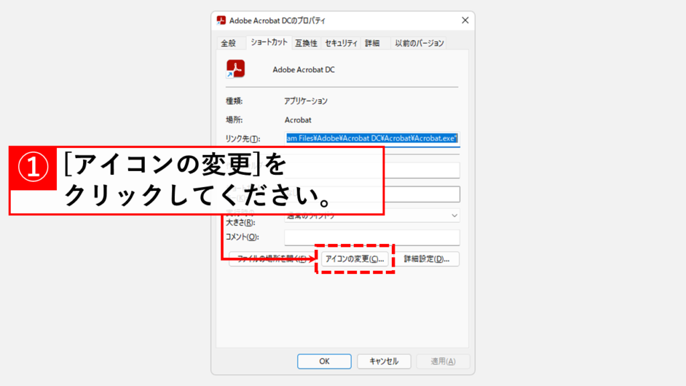Click the アイコンの変更 button

pos(354,259)
